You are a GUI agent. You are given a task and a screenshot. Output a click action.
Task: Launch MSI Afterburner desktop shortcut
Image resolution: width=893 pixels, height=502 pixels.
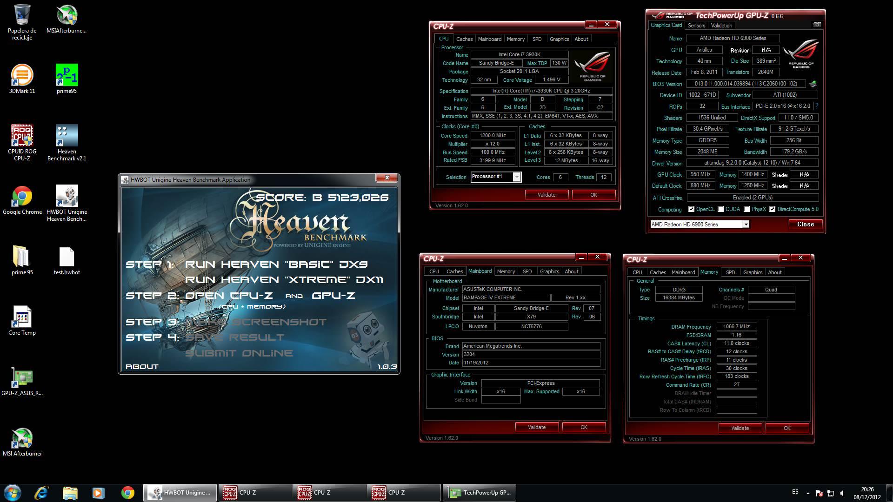22,442
